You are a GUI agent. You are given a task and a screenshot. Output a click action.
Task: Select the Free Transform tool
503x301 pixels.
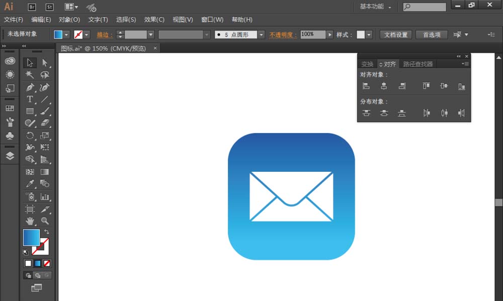(x=45, y=147)
